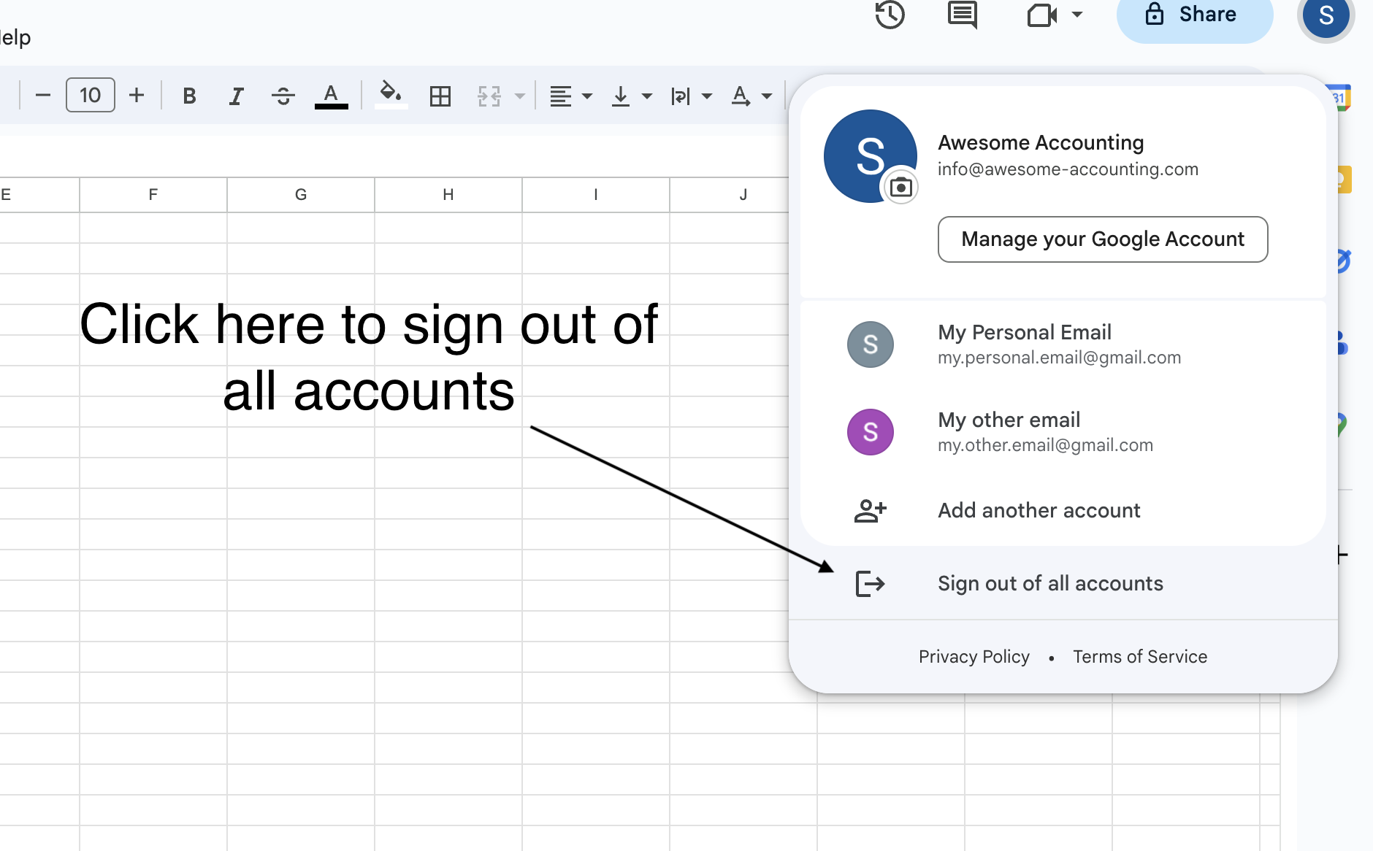Open Google Maps side panel icon
The width and height of the screenshot is (1373, 851).
click(1342, 425)
